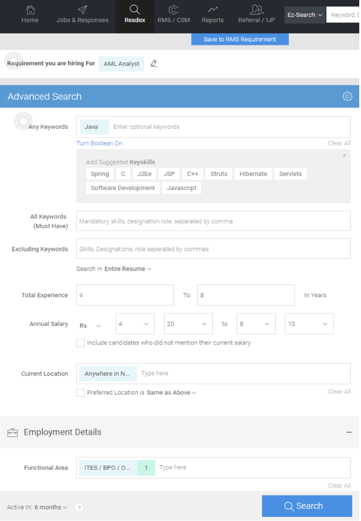Click minimum Total Experience field
Image resolution: width=361 pixels, height=521 pixels.
[x=125, y=295]
